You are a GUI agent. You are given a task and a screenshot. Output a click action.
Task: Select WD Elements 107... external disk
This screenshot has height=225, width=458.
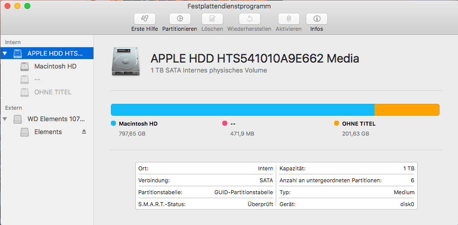click(x=47, y=119)
